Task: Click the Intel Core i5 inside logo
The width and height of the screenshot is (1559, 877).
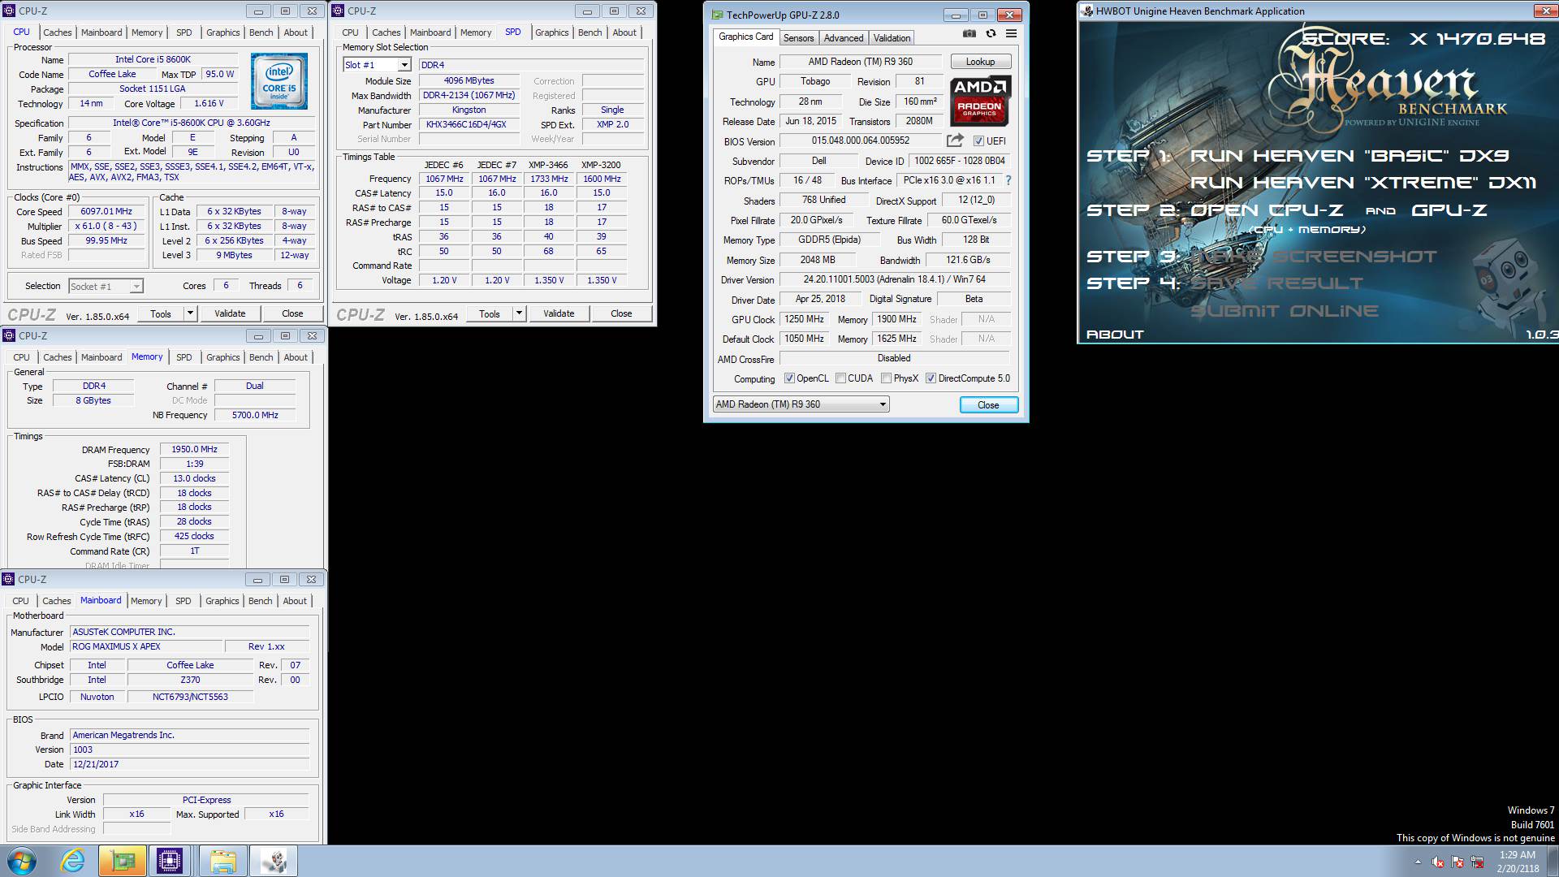Action: click(279, 81)
